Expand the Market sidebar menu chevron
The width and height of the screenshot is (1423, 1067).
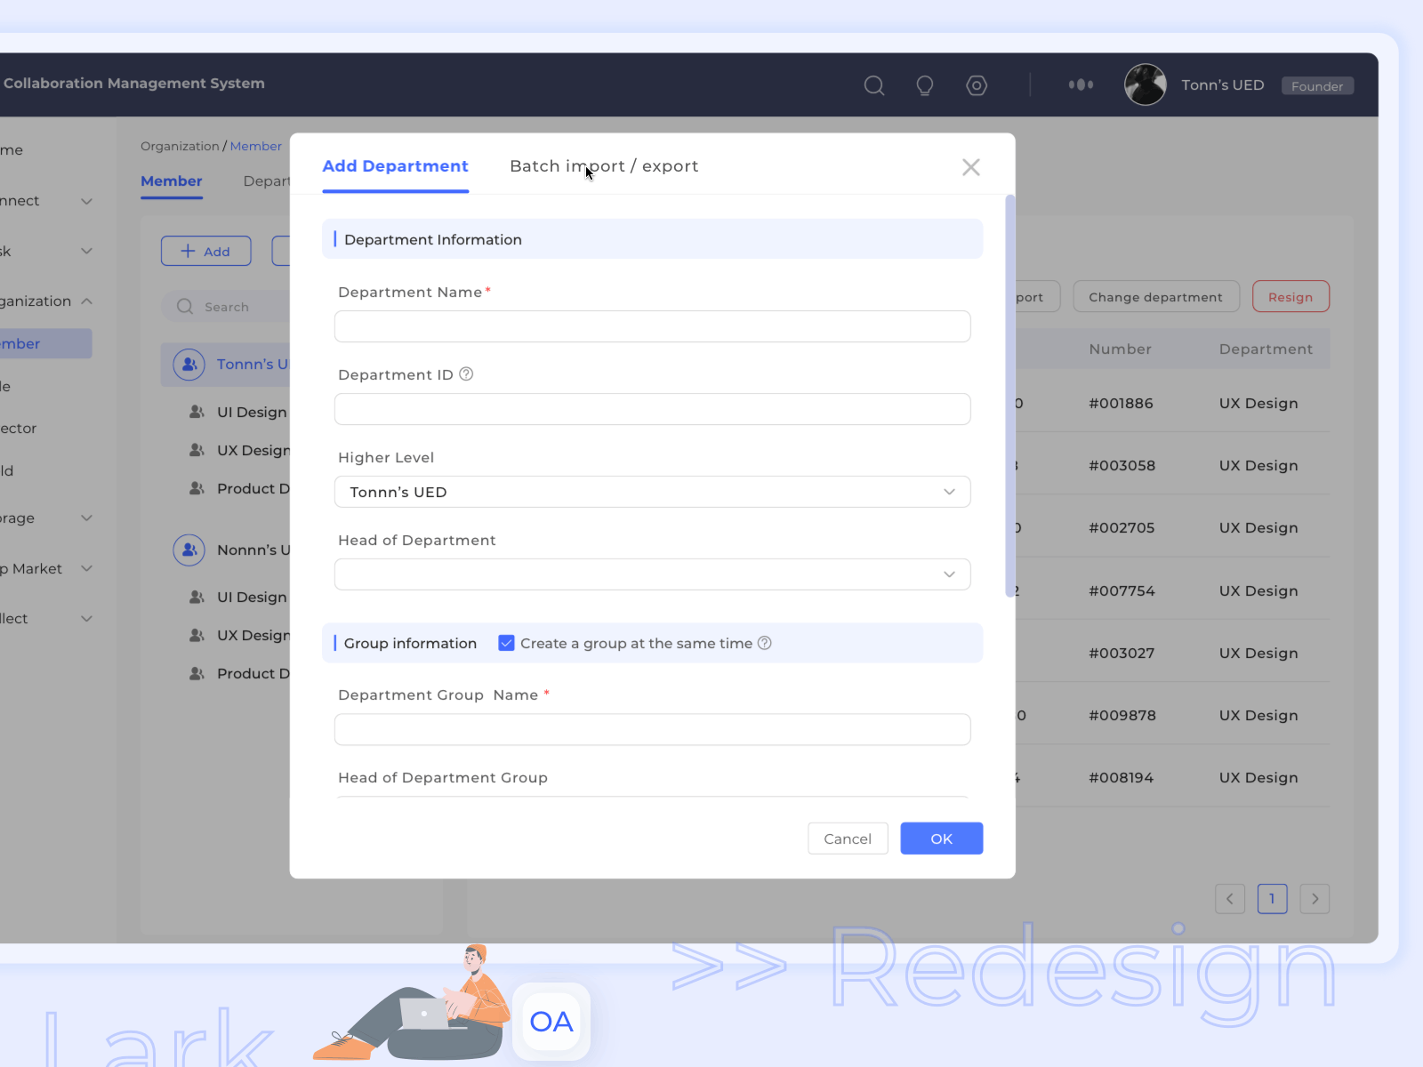86,568
